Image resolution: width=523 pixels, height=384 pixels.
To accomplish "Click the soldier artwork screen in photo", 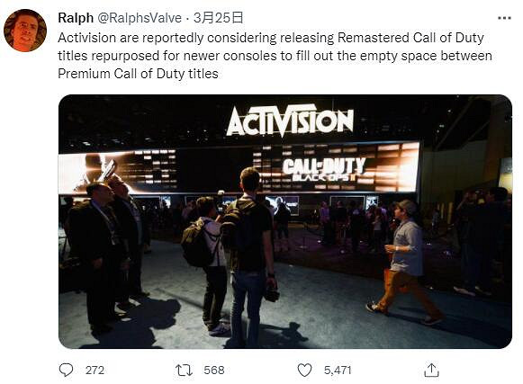I will point(117,172).
